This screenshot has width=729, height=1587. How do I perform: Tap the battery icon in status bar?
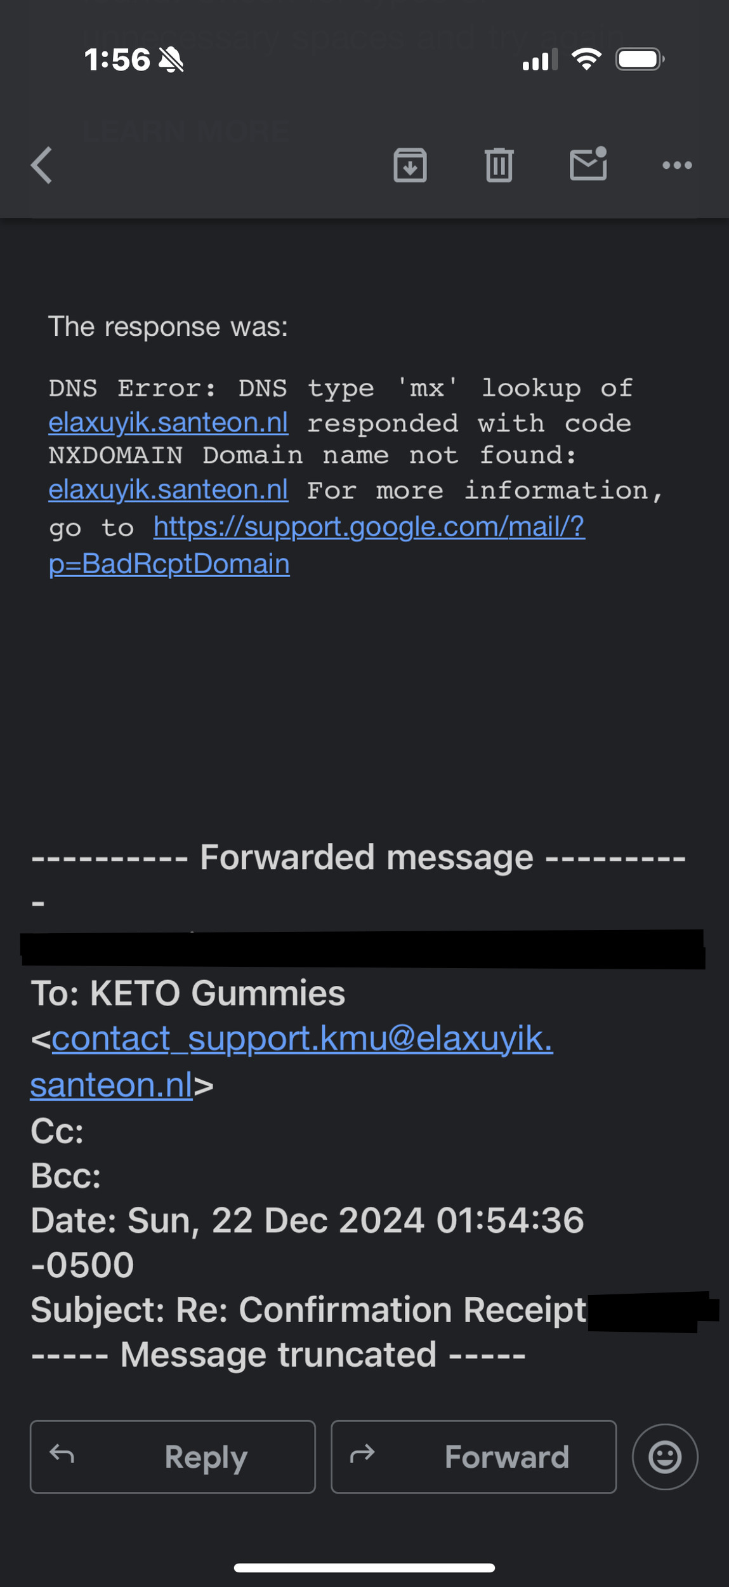[x=640, y=60]
